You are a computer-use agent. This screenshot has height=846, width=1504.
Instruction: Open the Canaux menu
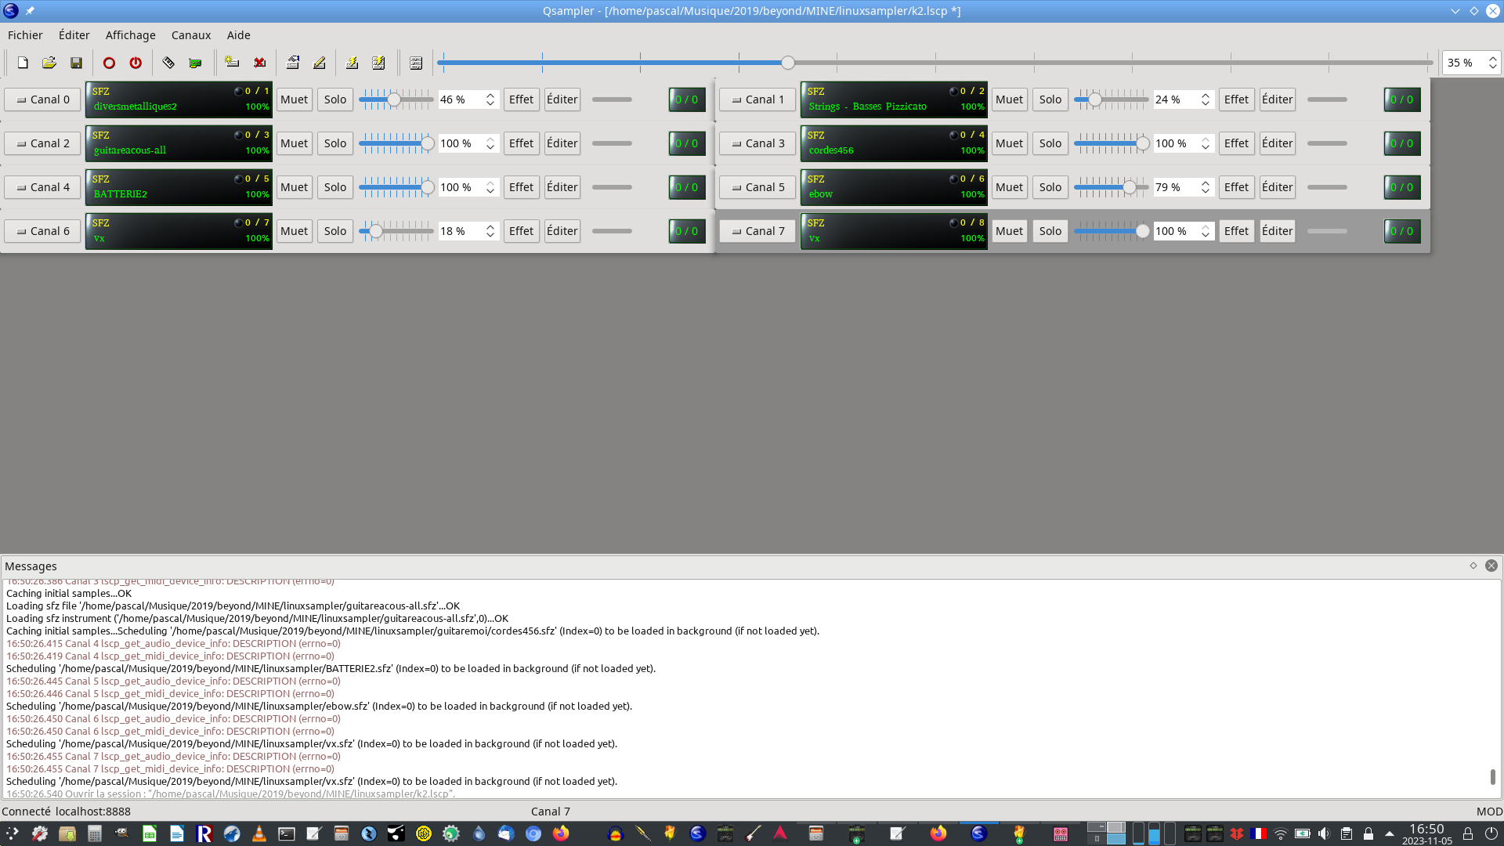point(191,35)
